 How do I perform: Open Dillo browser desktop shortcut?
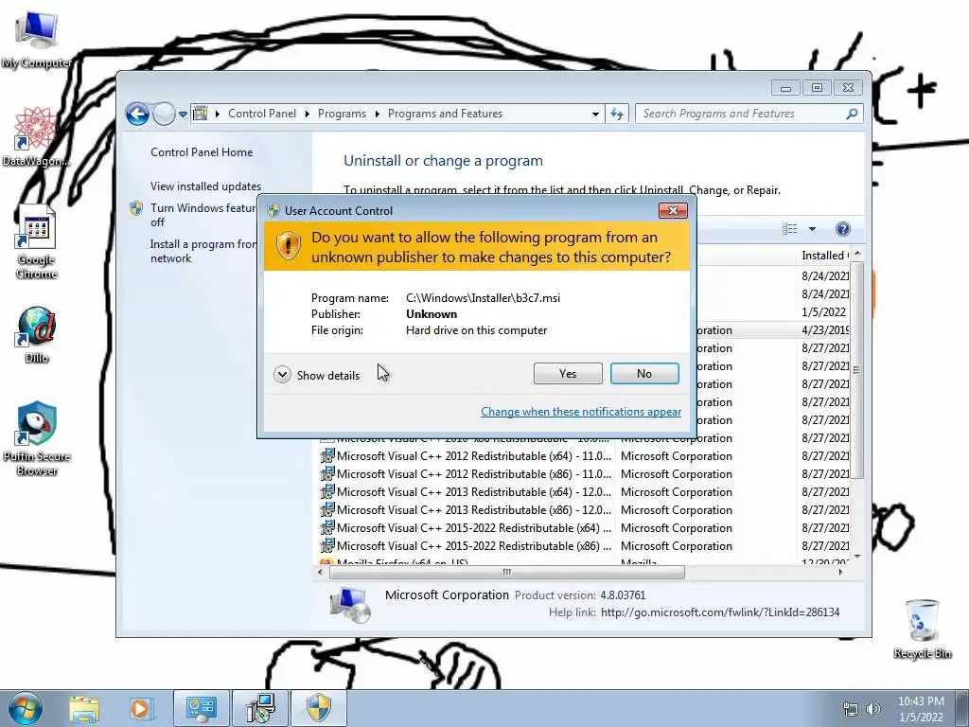(x=37, y=335)
